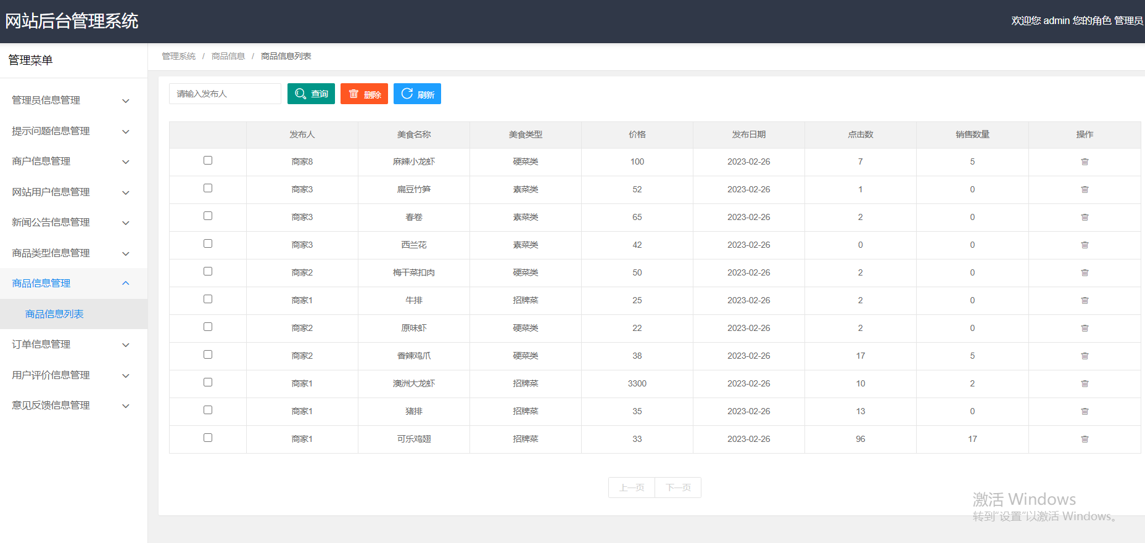Image resolution: width=1145 pixels, height=543 pixels.
Task: Click 澳洲大龙虾 food name cell
Action: pyautogui.click(x=414, y=383)
